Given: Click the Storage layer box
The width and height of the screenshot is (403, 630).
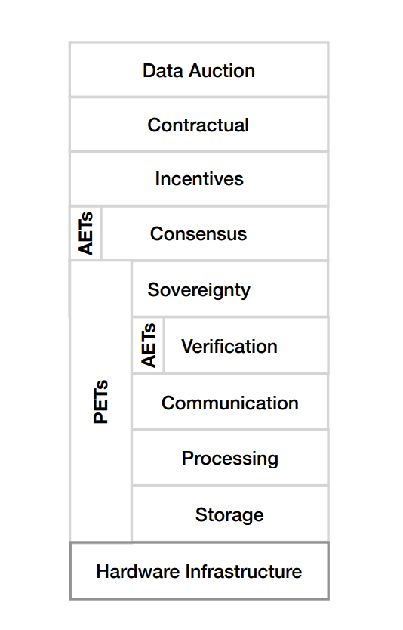Looking at the screenshot, I should (x=230, y=514).
